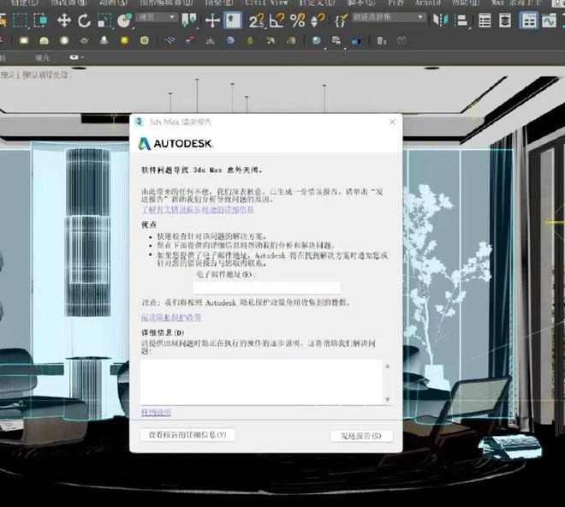565x507 pixels.
Task: Select the Rectangular Selection Region tool
Action: coord(20,21)
